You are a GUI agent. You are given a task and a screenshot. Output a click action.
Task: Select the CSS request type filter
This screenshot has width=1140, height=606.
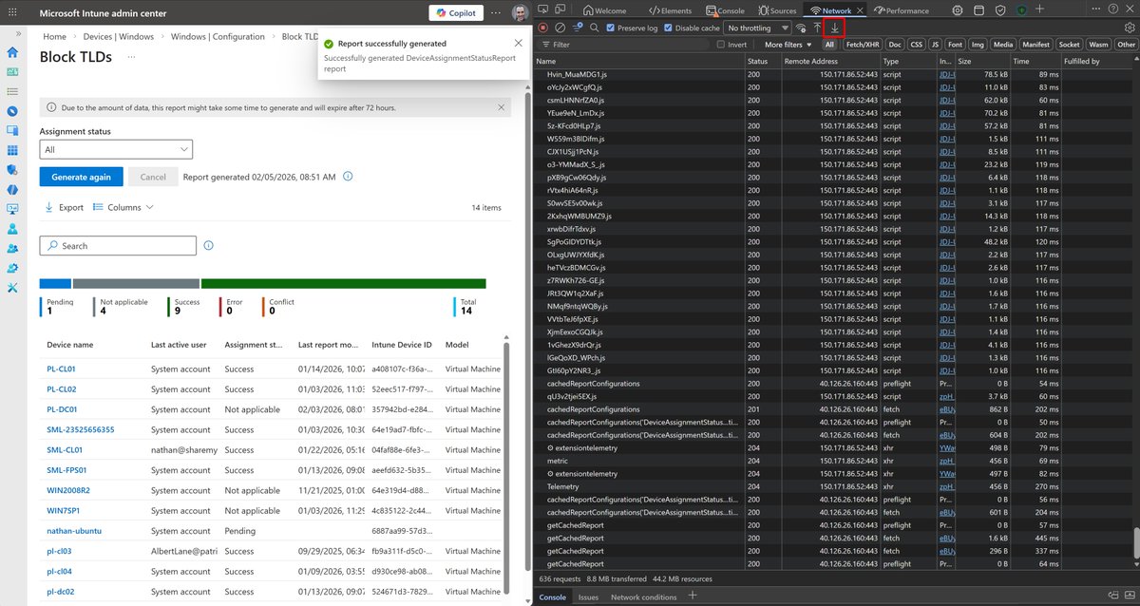tap(916, 45)
